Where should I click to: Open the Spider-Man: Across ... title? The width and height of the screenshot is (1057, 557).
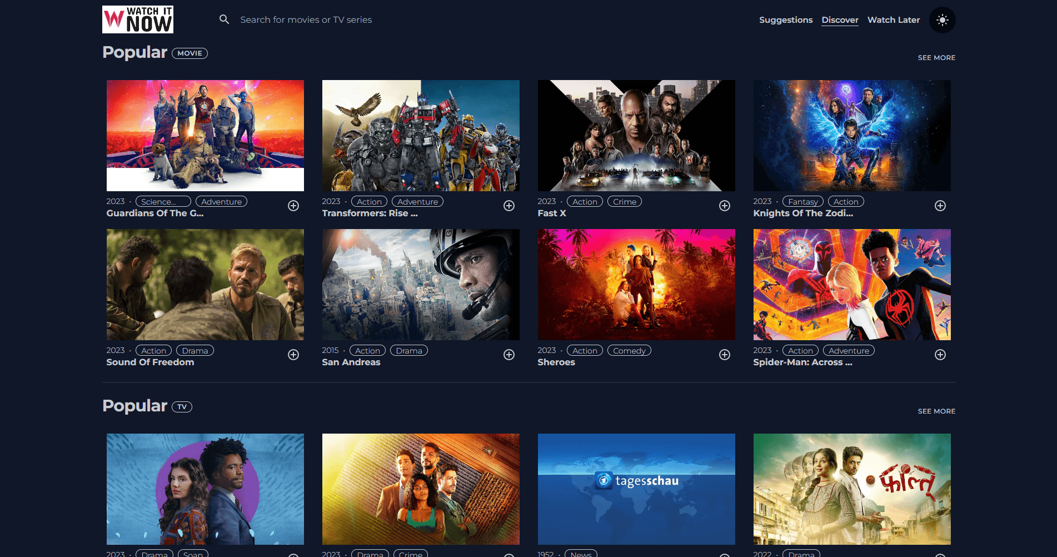tap(802, 362)
